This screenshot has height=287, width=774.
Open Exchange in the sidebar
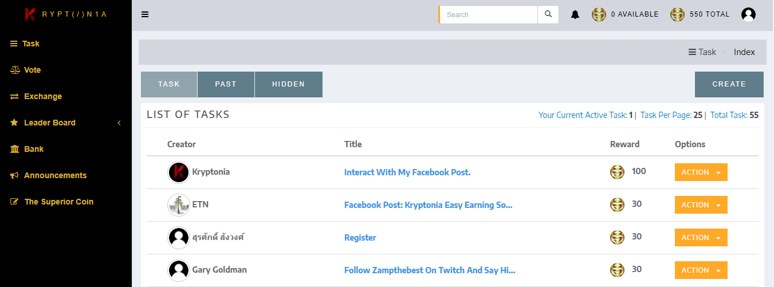pos(43,96)
